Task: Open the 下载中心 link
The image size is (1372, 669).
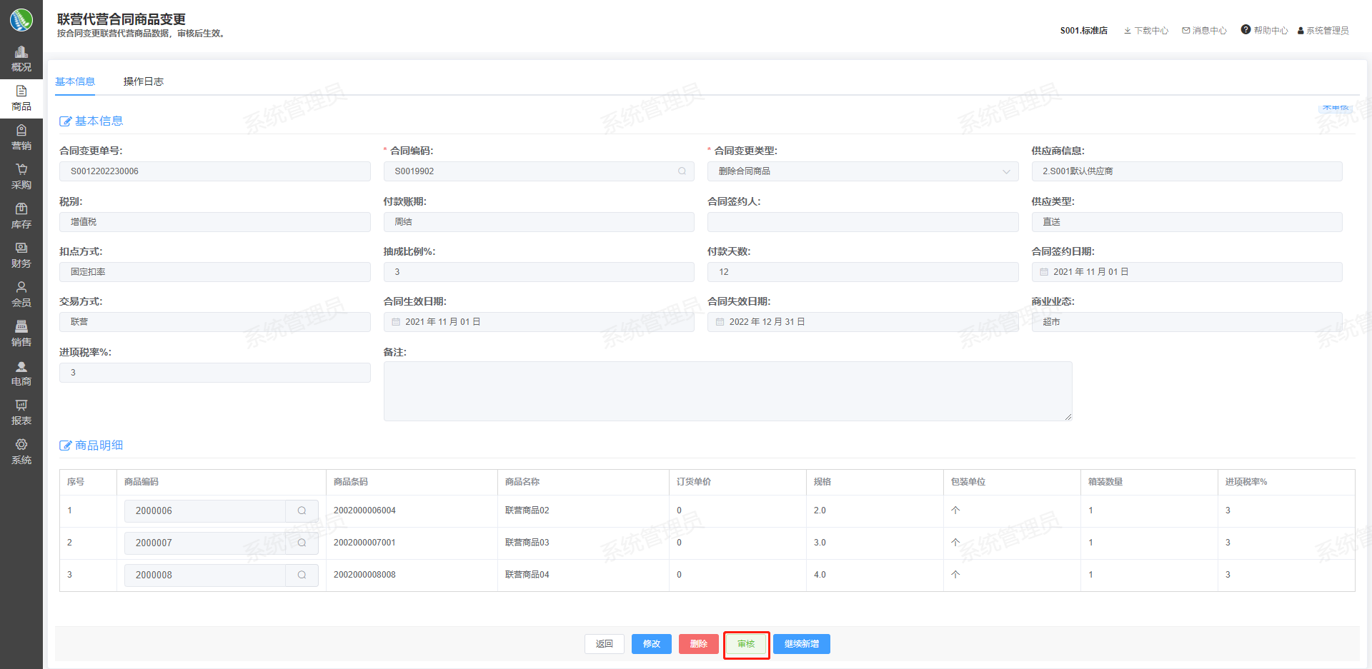Action: [1146, 31]
